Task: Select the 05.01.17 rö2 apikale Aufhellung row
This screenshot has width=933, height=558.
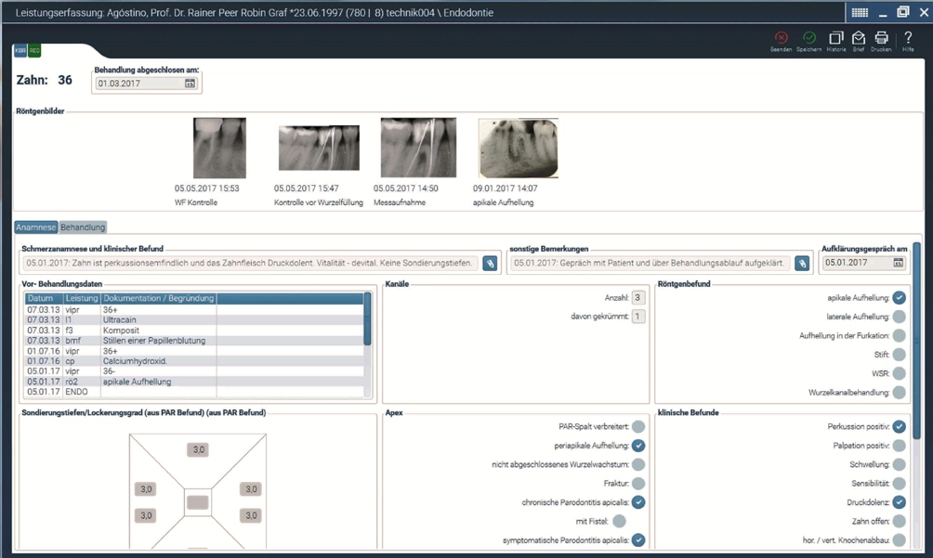Action: pyautogui.click(x=194, y=382)
